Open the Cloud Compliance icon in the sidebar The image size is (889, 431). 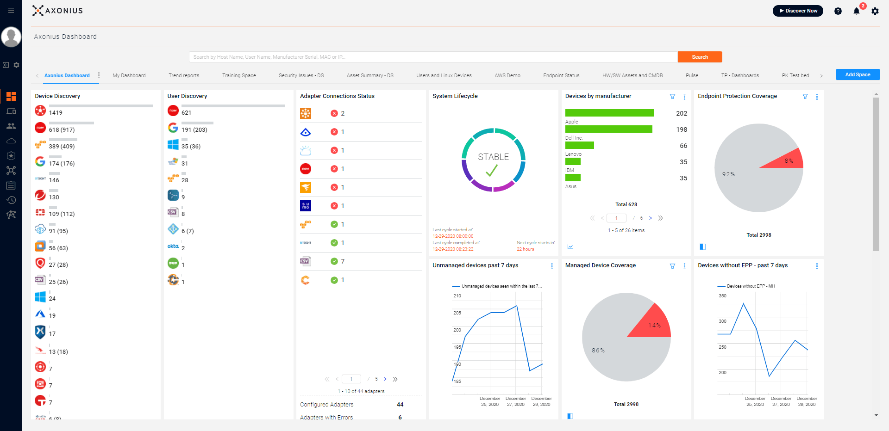(11, 141)
